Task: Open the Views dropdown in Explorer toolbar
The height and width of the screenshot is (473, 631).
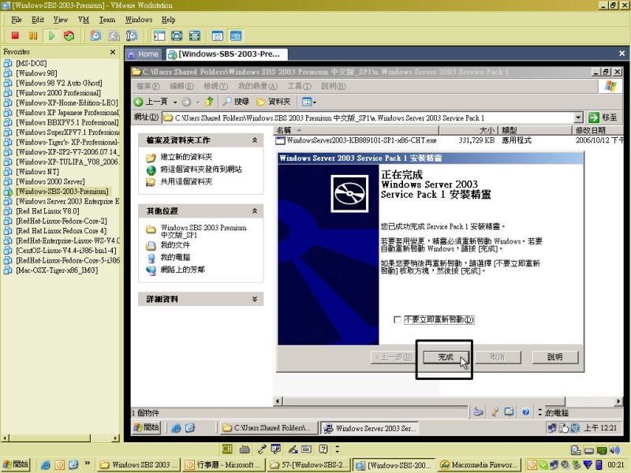Action: [309, 102]
